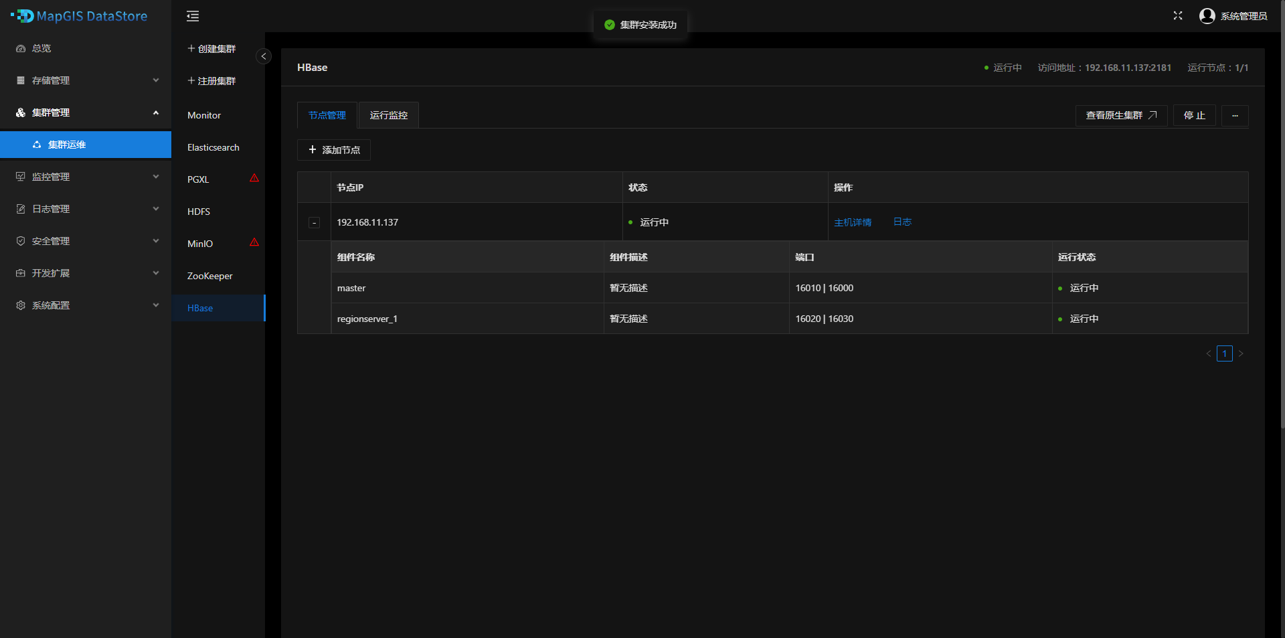Click regionserver_1 component name cell
1285x638 pixels.
coord(467,319)
